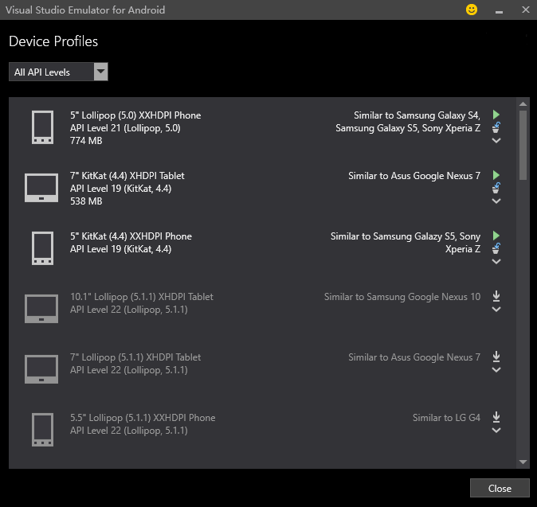Screen dimensions: 537x507
Task: Click the phone icon of 5.5" Lollipop (5.1.1)
Action: point(42,430)
